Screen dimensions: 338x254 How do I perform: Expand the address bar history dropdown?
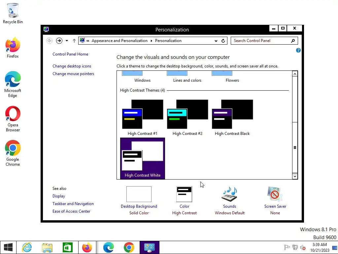pyautogui.click(x=216, y=41)
